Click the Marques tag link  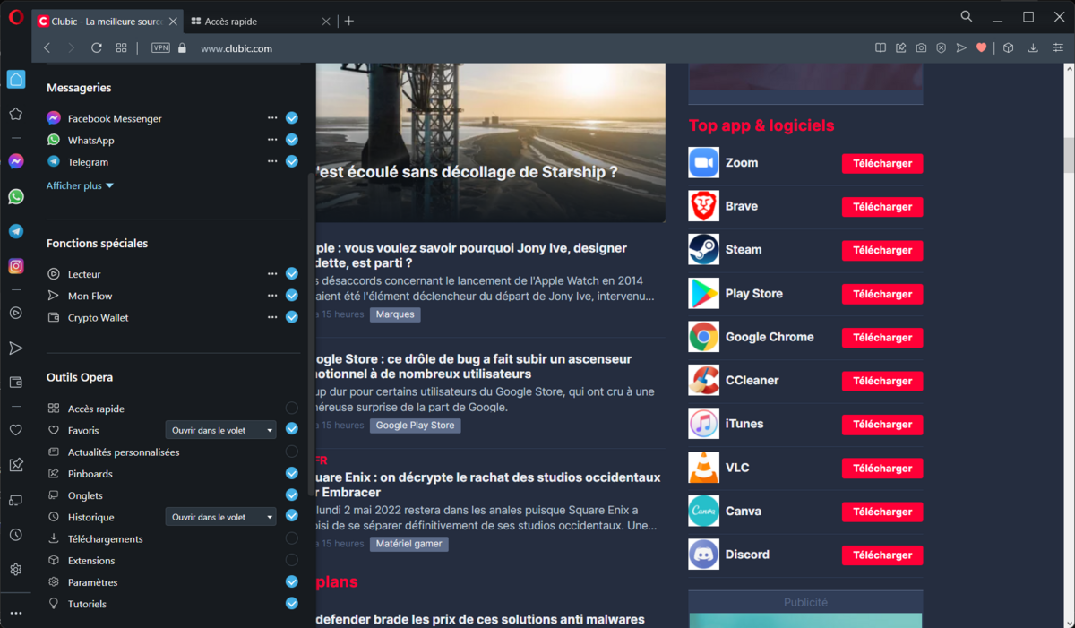(x=395, y=314)
